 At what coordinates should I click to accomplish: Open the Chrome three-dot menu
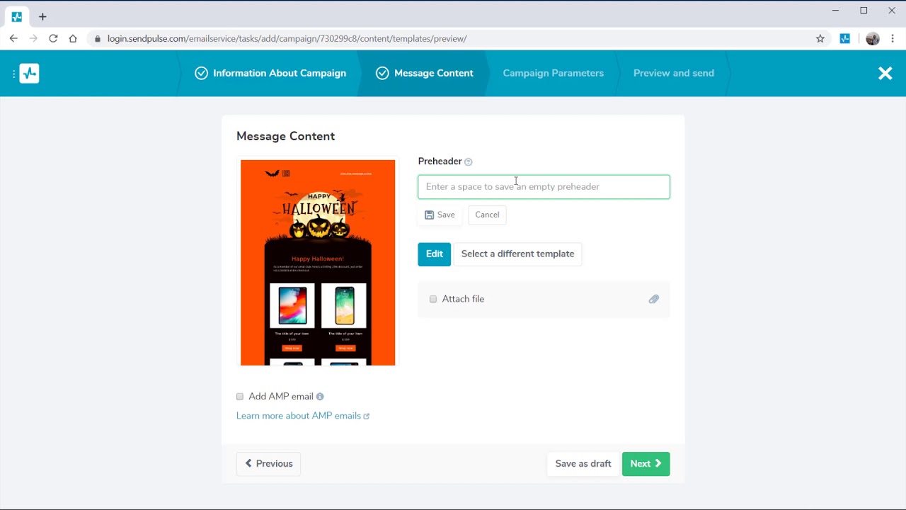pos(893,38)
